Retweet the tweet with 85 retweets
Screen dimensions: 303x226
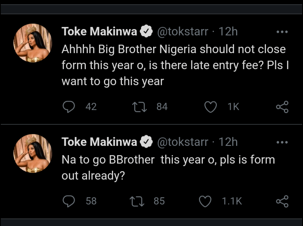(x=138, y=202)
